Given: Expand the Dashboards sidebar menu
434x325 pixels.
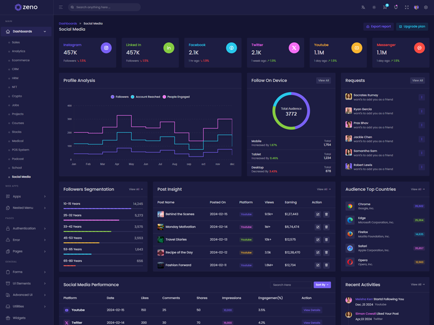Looking at the screenshot, I should point(26,31).
